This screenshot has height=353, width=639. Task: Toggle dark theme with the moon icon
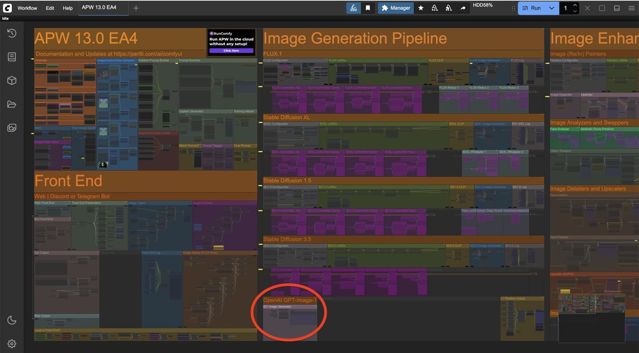[12, 320]
